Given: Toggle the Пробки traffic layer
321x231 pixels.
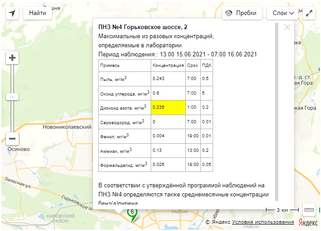Looking at the screenshot, I should click(x=242, y=13).
